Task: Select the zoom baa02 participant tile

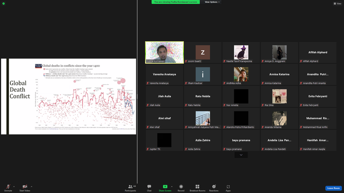Action: coord(203,53)
